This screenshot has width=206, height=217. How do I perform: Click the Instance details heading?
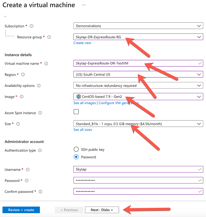(x=18, y=55)
